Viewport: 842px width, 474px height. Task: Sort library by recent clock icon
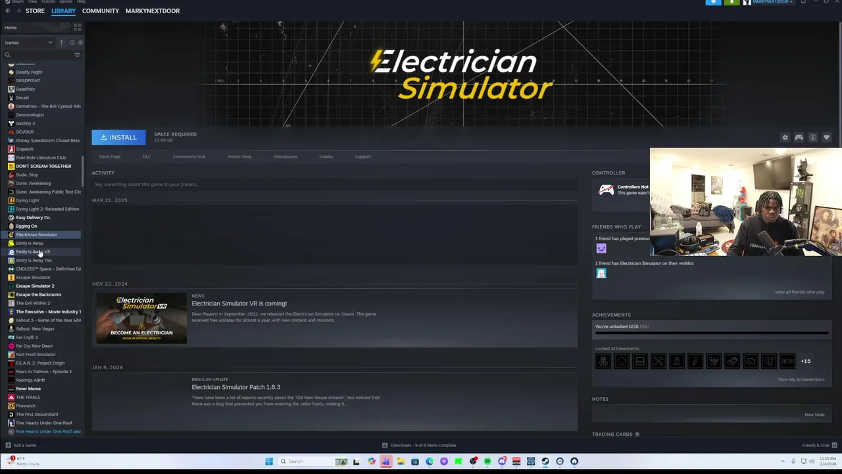[x=72, y=42]
